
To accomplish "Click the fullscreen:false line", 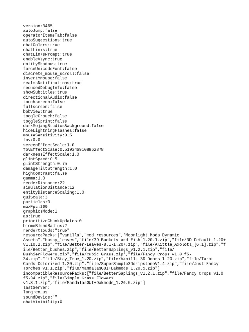I will pos(42,106).
